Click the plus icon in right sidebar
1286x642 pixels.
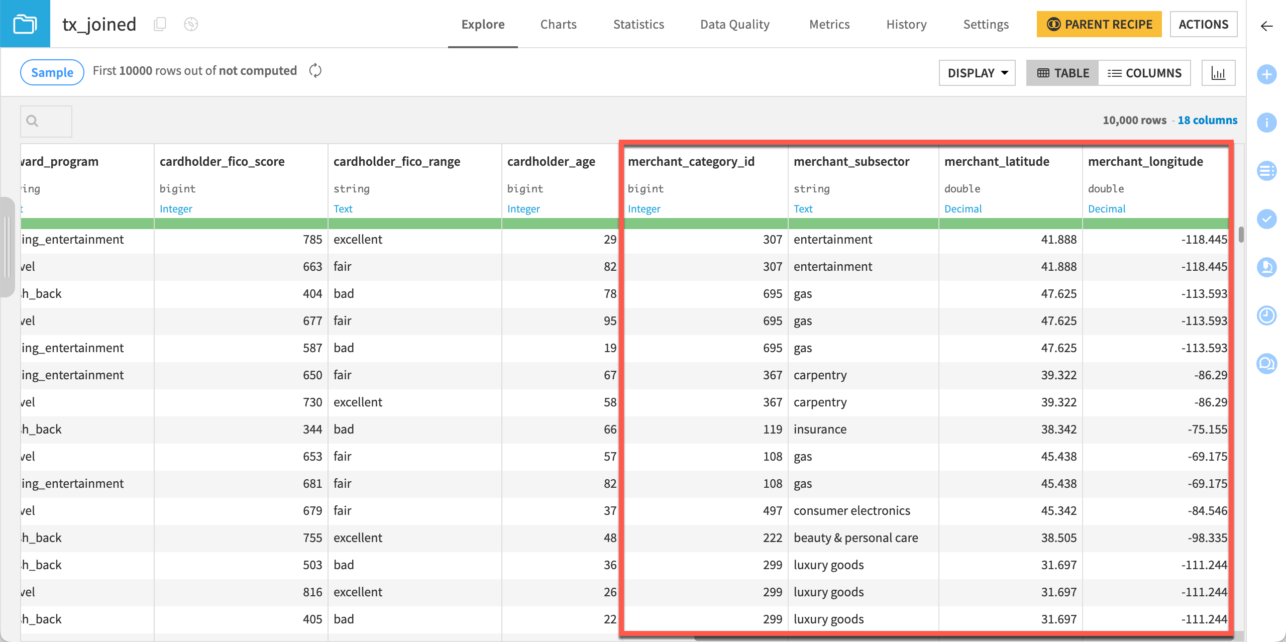(x=1267, y=74)
